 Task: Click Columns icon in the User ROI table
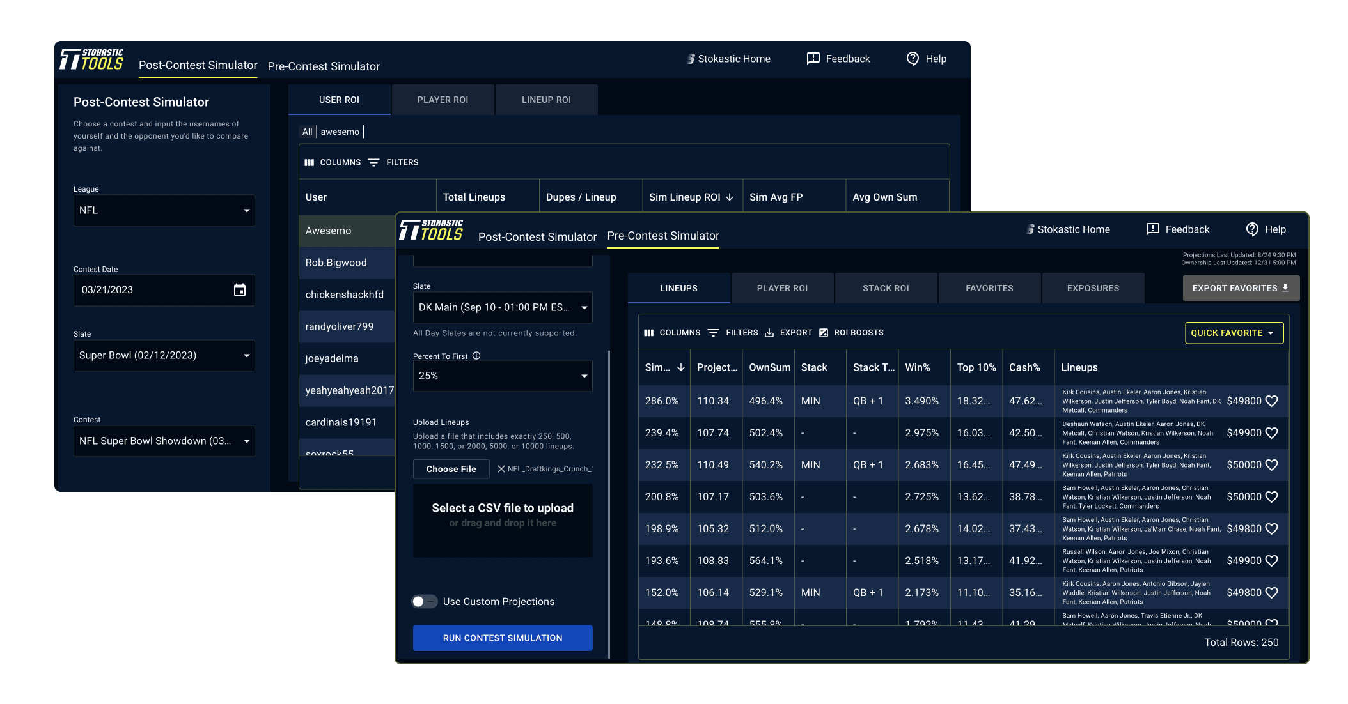(x=310, y=162)
